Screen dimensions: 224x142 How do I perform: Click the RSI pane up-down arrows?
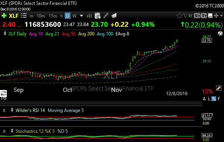click(x=12, y=110)
